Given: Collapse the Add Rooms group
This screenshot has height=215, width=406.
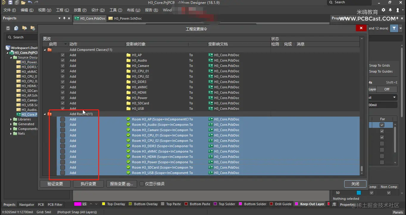Looking at the screenshot, I should (45, 114).
